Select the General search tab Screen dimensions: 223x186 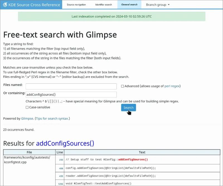click(129, 4)
